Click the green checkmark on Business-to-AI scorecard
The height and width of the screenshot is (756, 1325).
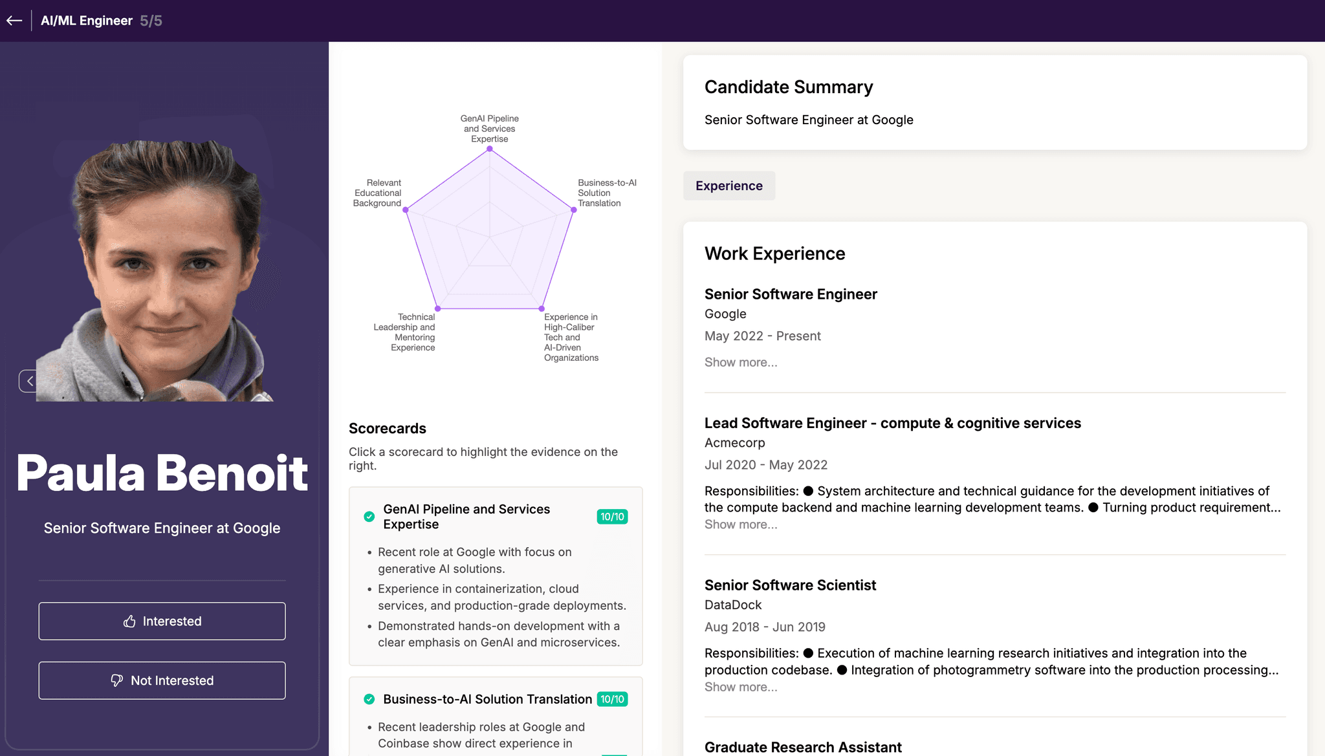[x=369, y=699]
